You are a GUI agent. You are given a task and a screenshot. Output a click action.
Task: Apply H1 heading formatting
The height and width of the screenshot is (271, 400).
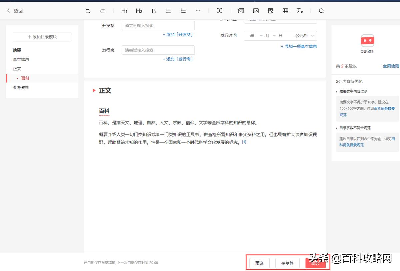pos(124,11)
